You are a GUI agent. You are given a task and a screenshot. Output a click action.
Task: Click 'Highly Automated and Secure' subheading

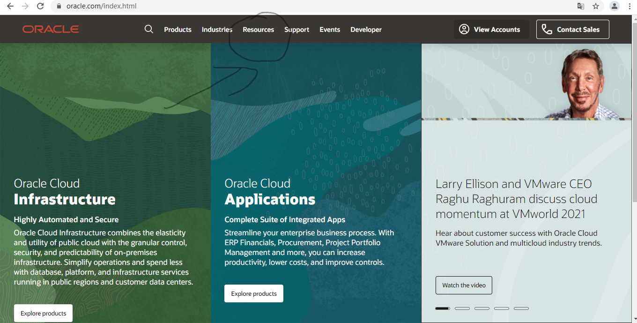[66, 219]
